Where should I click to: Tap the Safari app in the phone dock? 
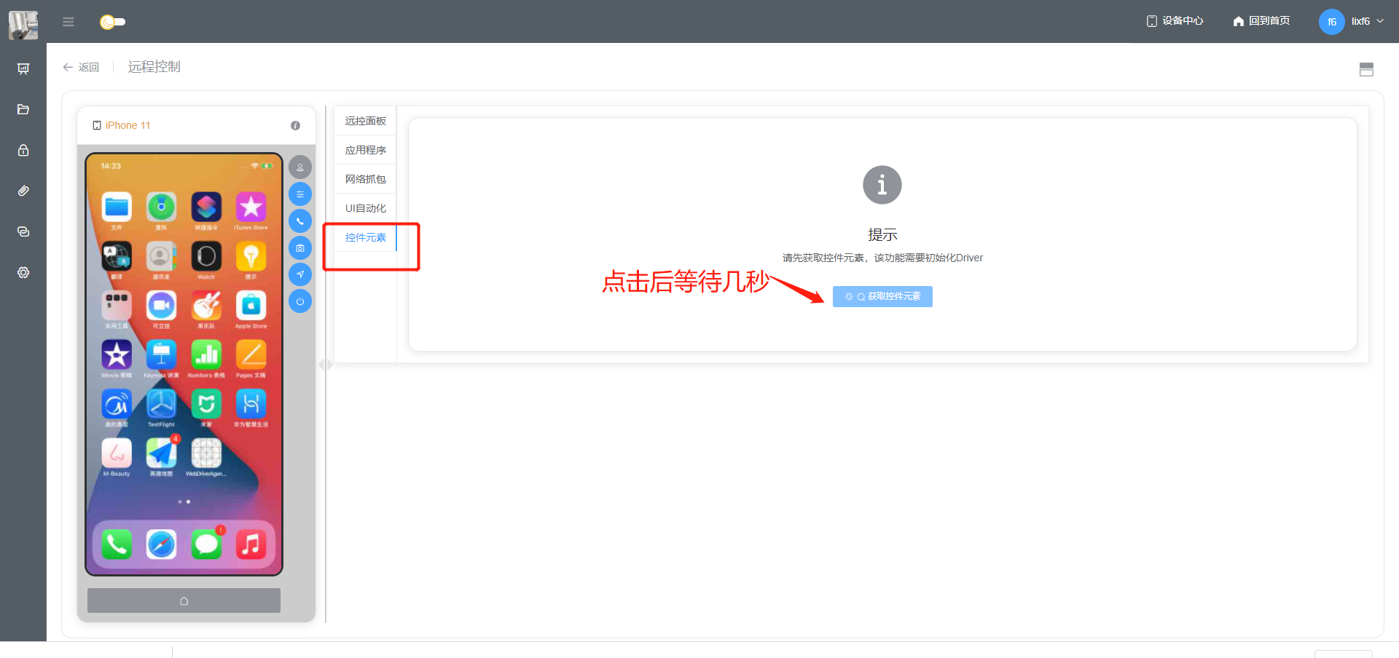(x=161, y=544)
